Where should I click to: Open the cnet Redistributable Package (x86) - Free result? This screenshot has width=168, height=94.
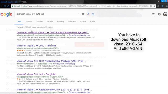click(51, 61)
